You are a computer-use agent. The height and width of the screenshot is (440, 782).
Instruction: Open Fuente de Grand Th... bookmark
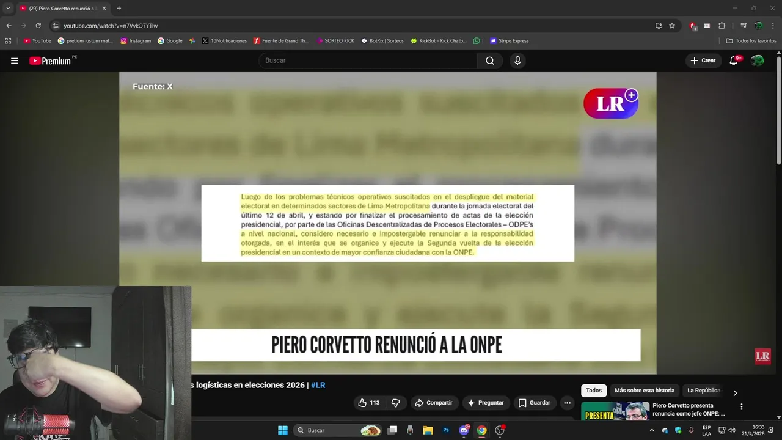tap(281, 41)
